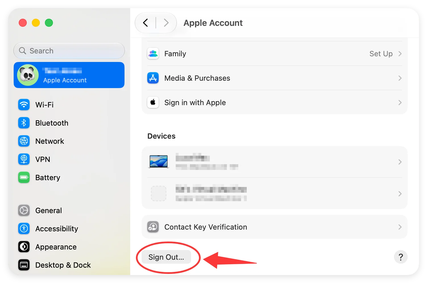Click the magnifying glass search icon
The image size is (427, 283).
tap(22, 51)
